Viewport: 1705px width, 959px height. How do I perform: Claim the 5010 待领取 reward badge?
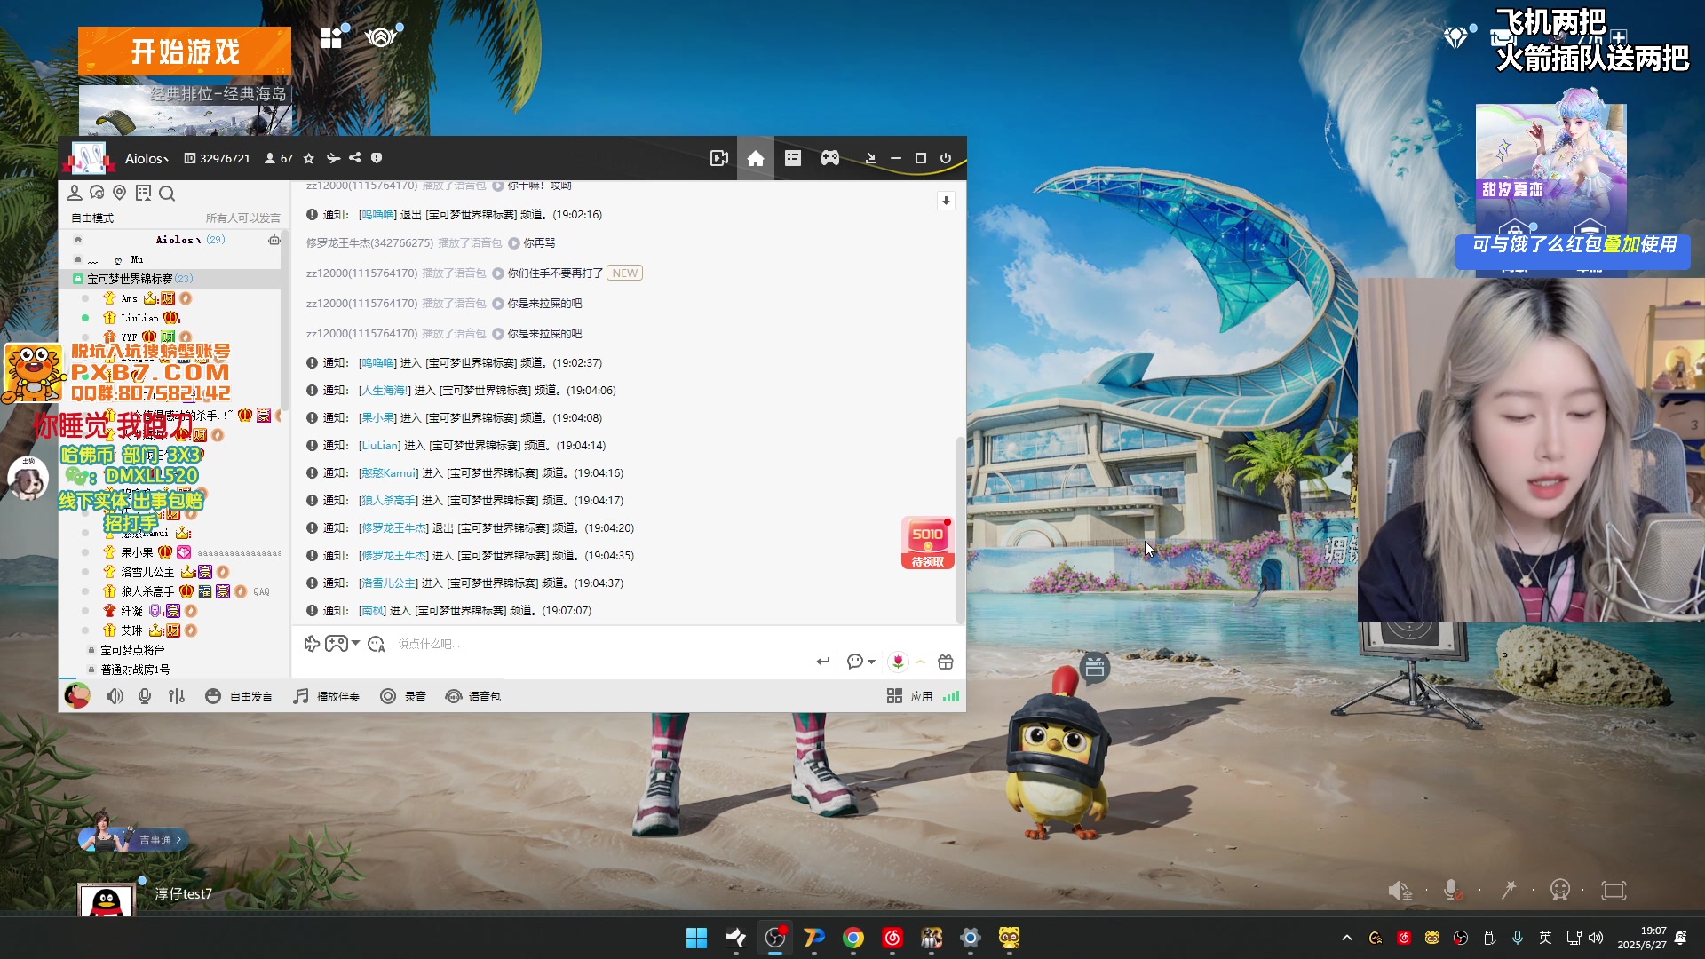point(928,543)
